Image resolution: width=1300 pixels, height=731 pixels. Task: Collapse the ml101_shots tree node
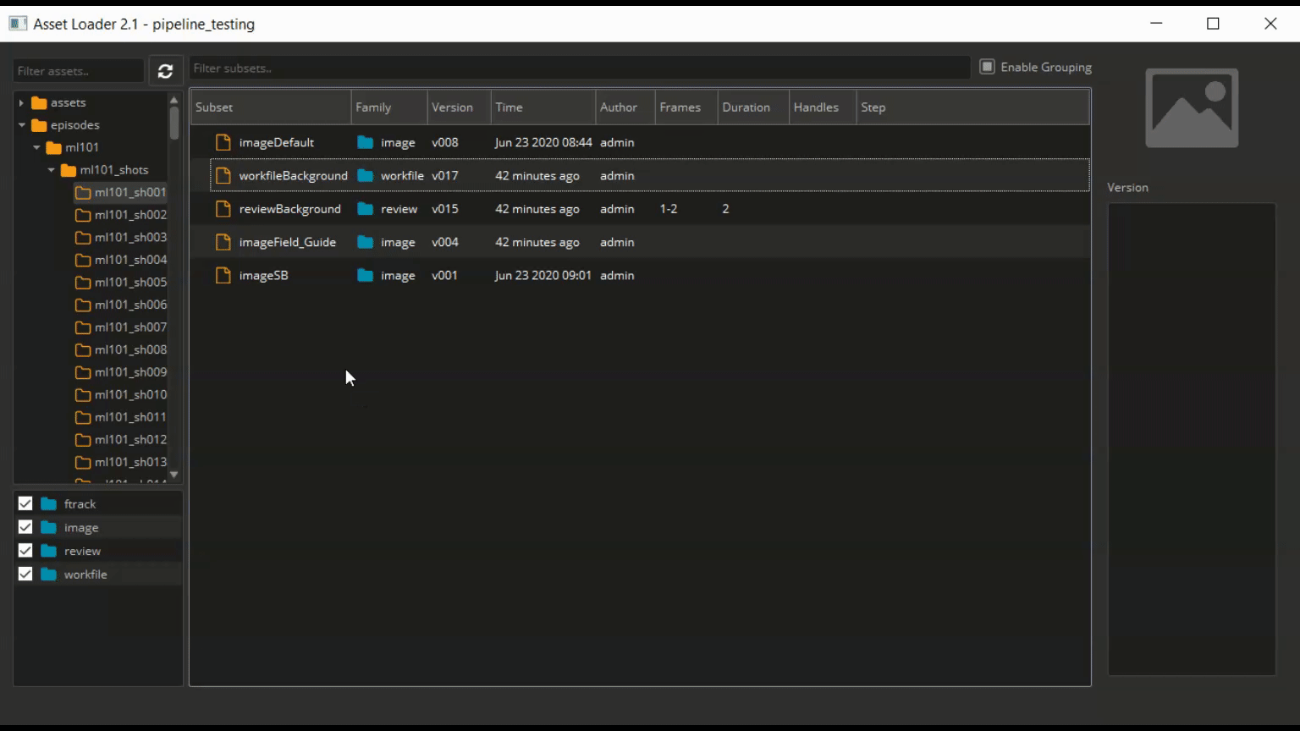click(x=51, y=170)
